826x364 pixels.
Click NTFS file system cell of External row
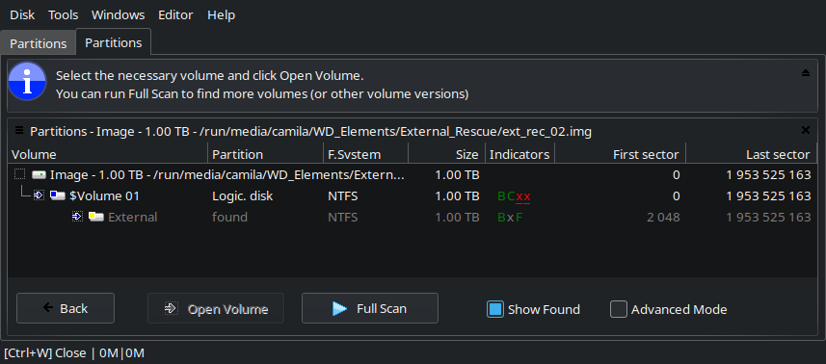pyautogui.click(x=342, y=218)
